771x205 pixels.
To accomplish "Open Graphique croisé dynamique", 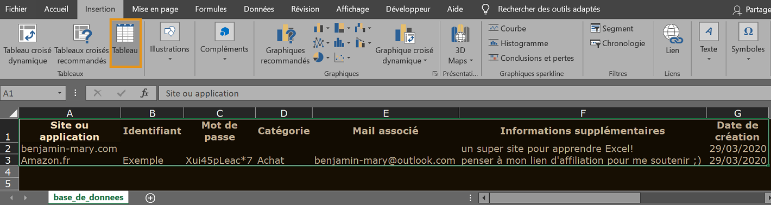I will pos(405,44).
